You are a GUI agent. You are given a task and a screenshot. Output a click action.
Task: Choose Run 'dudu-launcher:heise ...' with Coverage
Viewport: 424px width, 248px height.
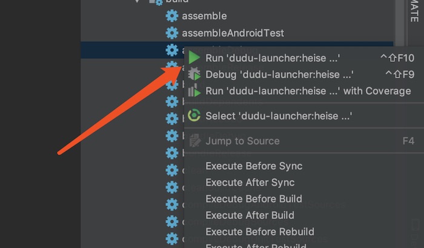308,91
